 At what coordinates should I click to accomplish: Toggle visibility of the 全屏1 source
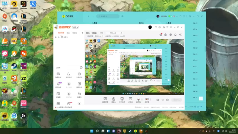pyautogui.click(x=56, y=37)
